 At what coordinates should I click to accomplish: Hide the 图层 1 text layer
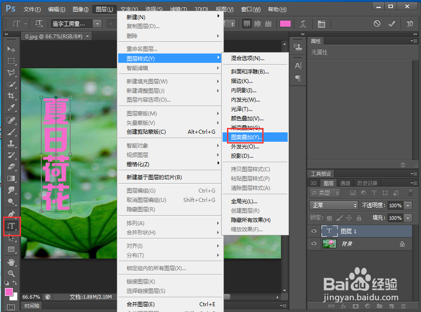pos(314,231)
